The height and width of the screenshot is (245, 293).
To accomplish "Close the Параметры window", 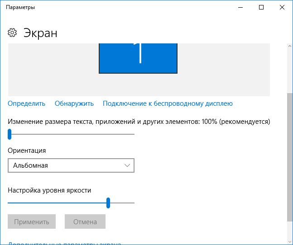I will coord(282,7).
